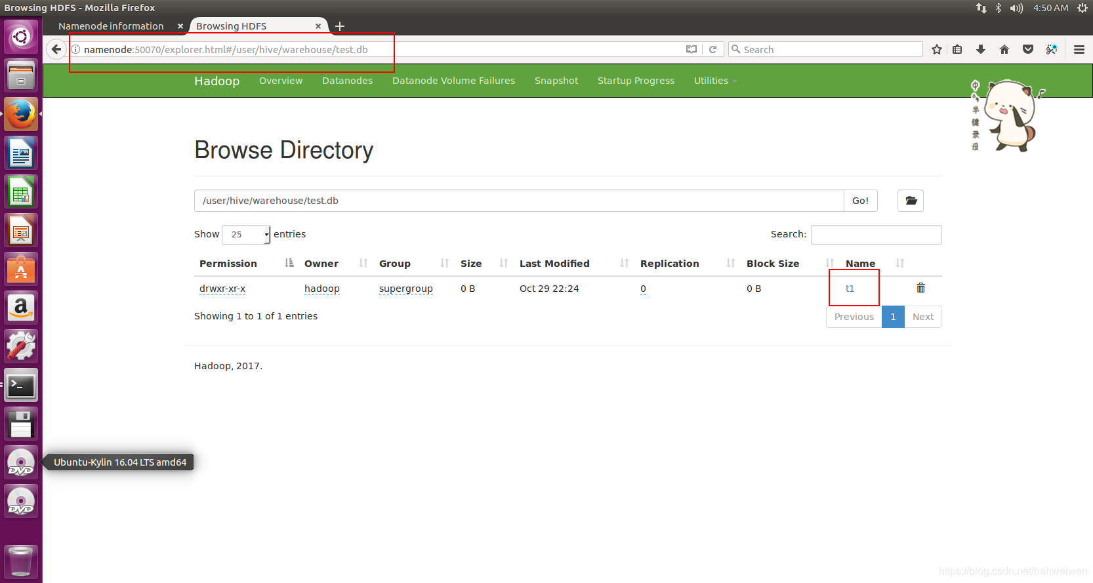Open the Firefox hamburger menu

[1079, 49]
